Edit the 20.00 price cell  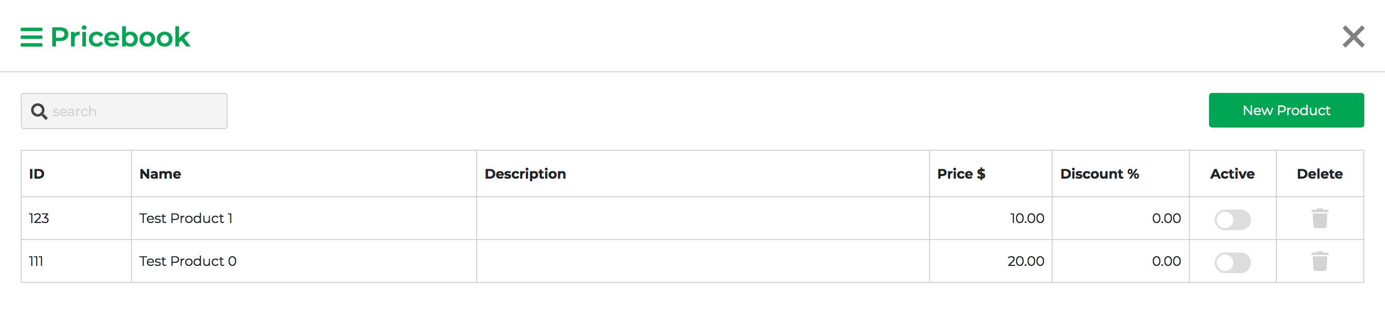(x=1025, y=261)
